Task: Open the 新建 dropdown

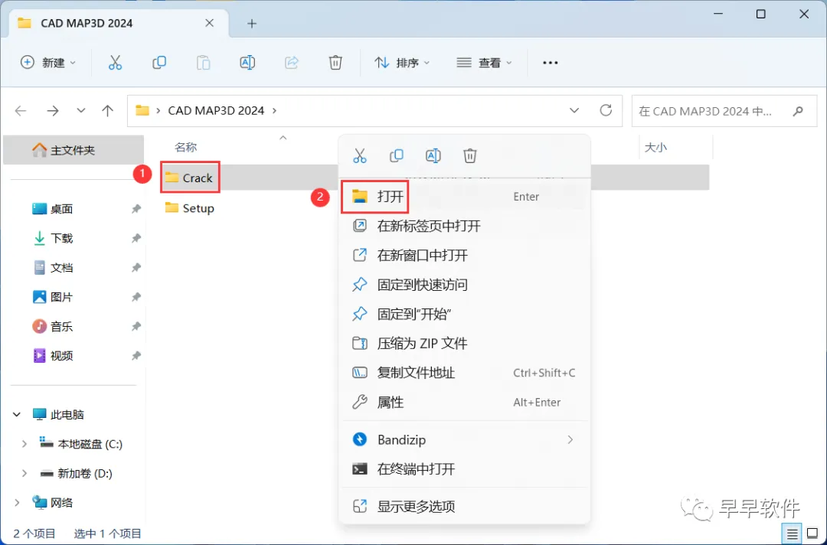Action: click(48, 63)
